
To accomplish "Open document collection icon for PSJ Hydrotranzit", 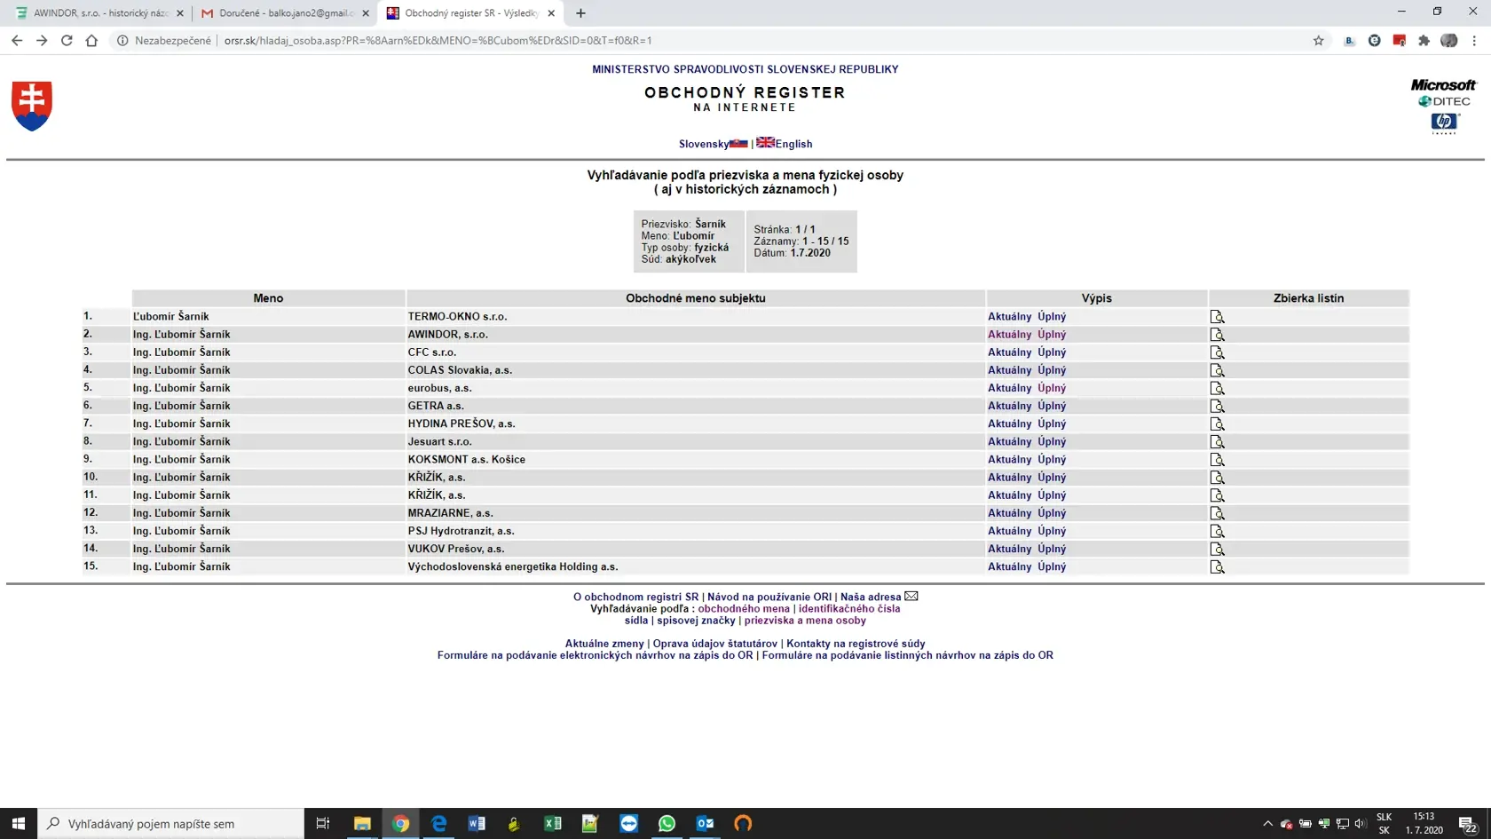I will pyautogui.click(x=1217, y=531).
